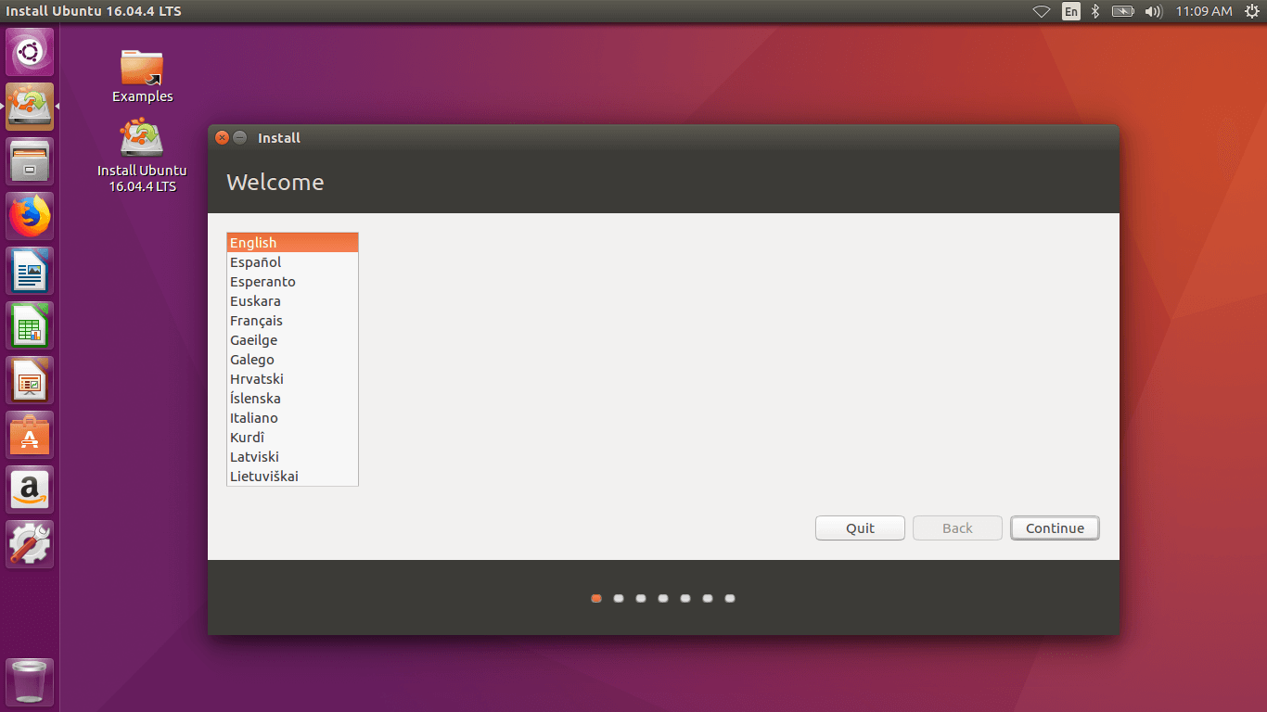Image resolution: width=1267 pixels, height=712 pixels.
Task: Click the clock showing 11:09 AM
Action: (x=1205, y=11)
